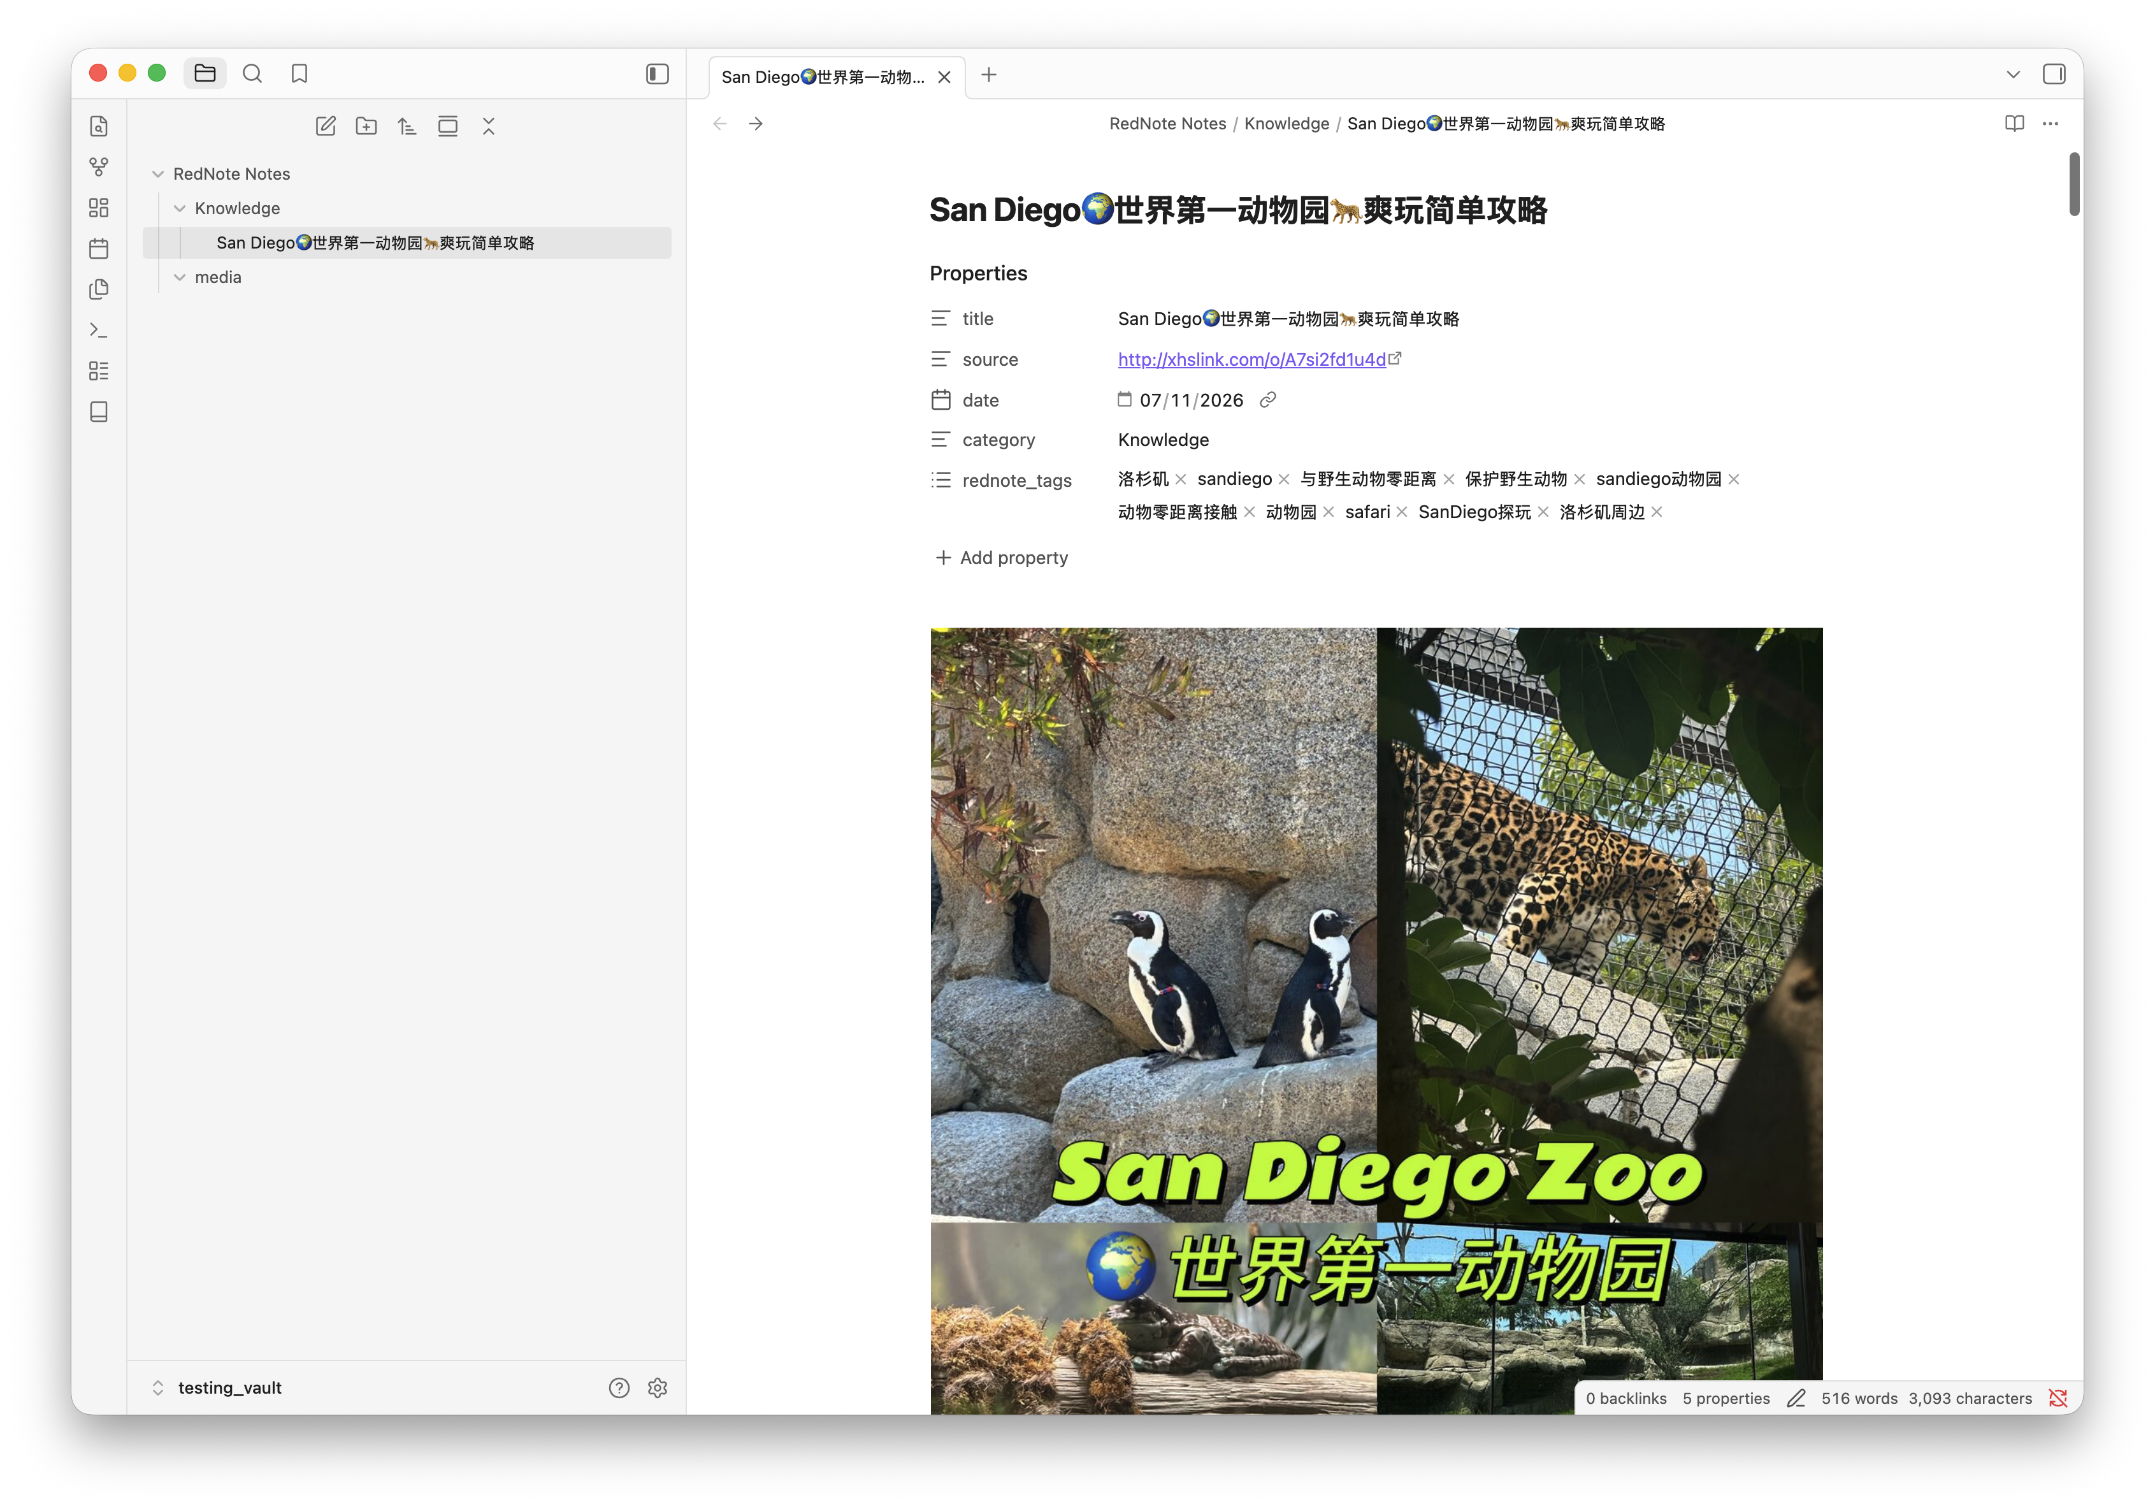This screenshot has height=1509, width=2155.
Task: Navigate forward in history
Action: coord(756,124)
